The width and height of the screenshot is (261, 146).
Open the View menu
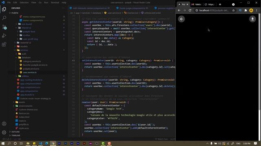pyautogui.click(x=33, y=2)
